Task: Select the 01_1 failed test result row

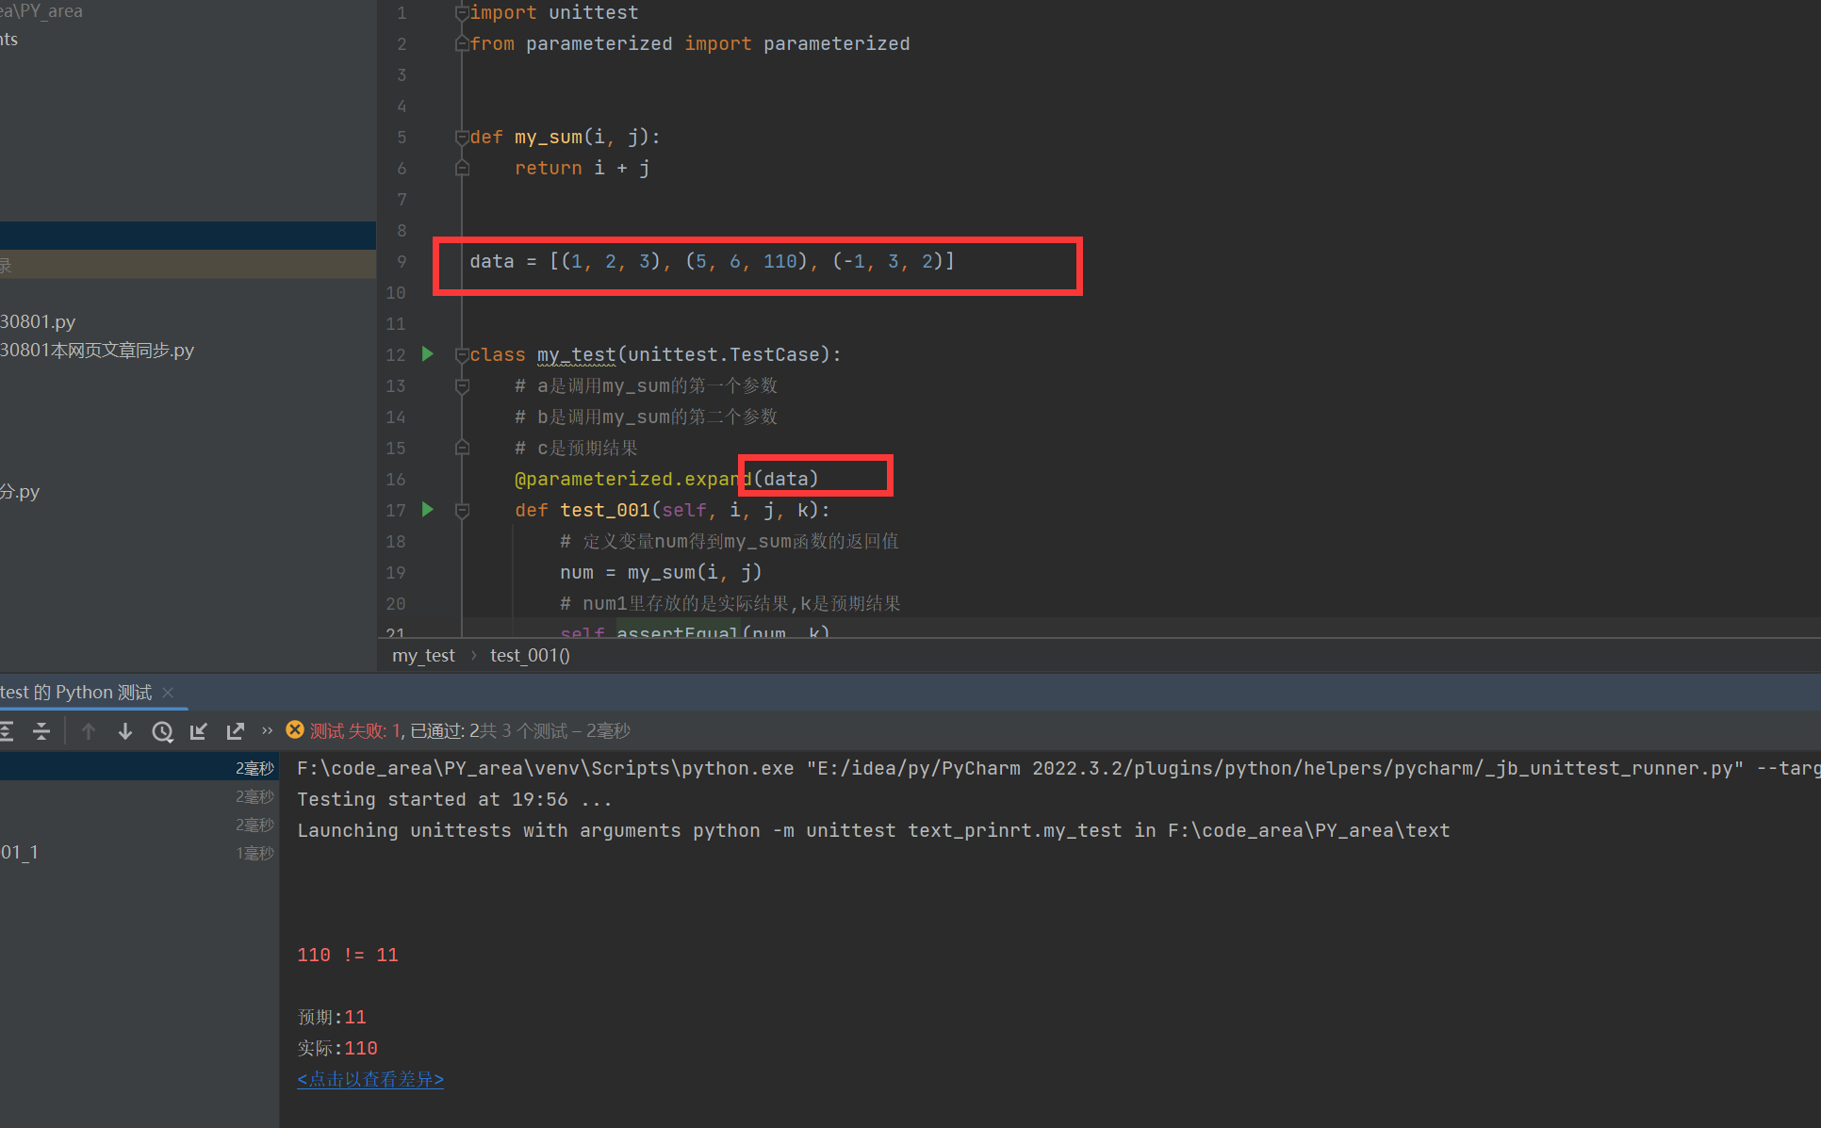Action: [20, 853]
